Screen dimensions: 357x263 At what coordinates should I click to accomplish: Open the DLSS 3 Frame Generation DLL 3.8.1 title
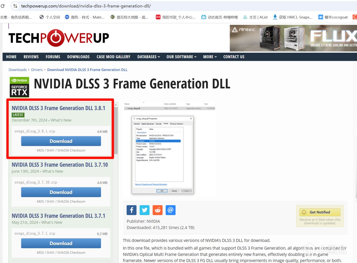(59, 108)
